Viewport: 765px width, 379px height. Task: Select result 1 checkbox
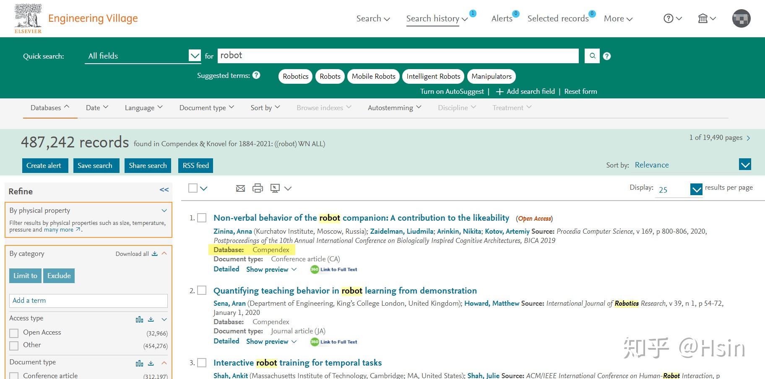pos(202,218)
